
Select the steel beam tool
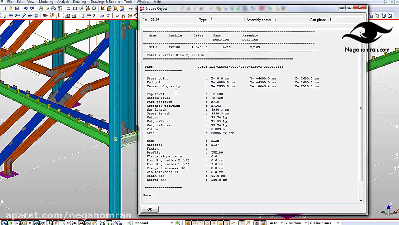point(11,16)
